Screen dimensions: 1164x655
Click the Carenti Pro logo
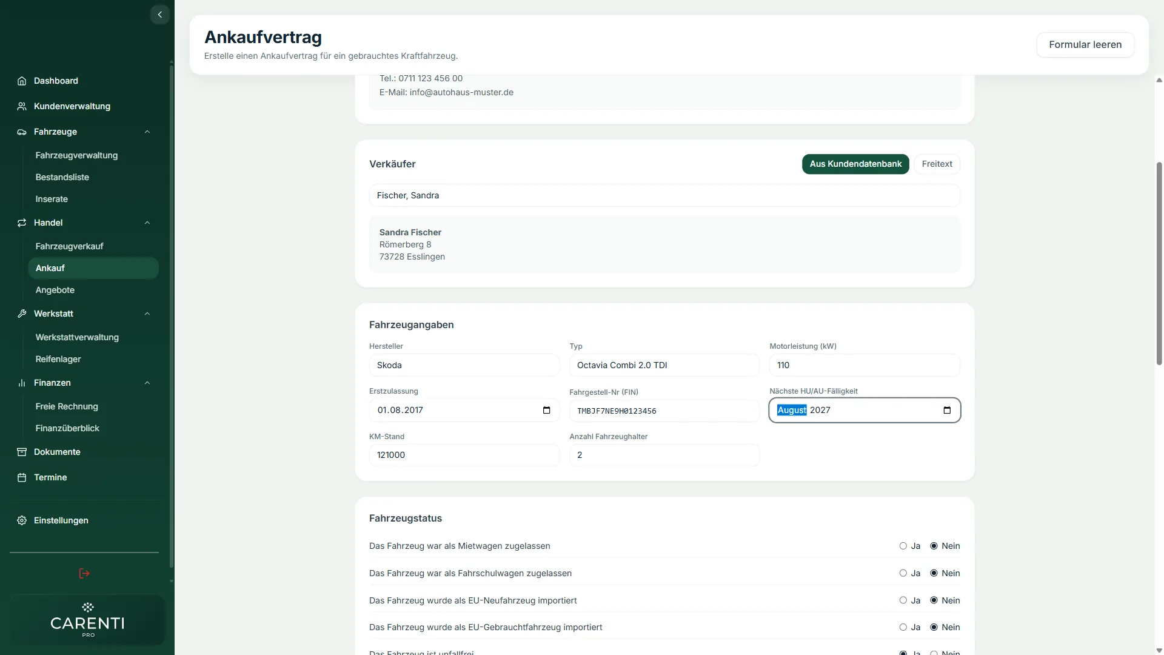pyautogui.click(x=87, y=620)
